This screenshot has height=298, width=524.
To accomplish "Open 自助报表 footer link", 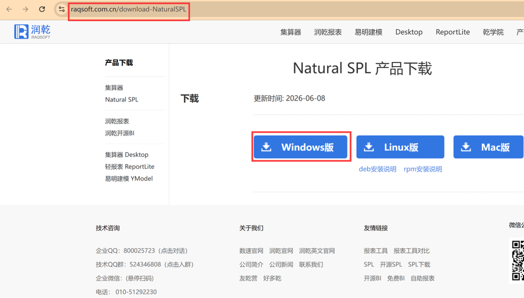I will pyautogui.click(x=422, y=278).
